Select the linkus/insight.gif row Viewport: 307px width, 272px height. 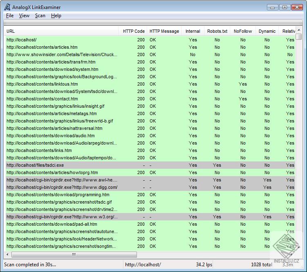tap(150, 106)
